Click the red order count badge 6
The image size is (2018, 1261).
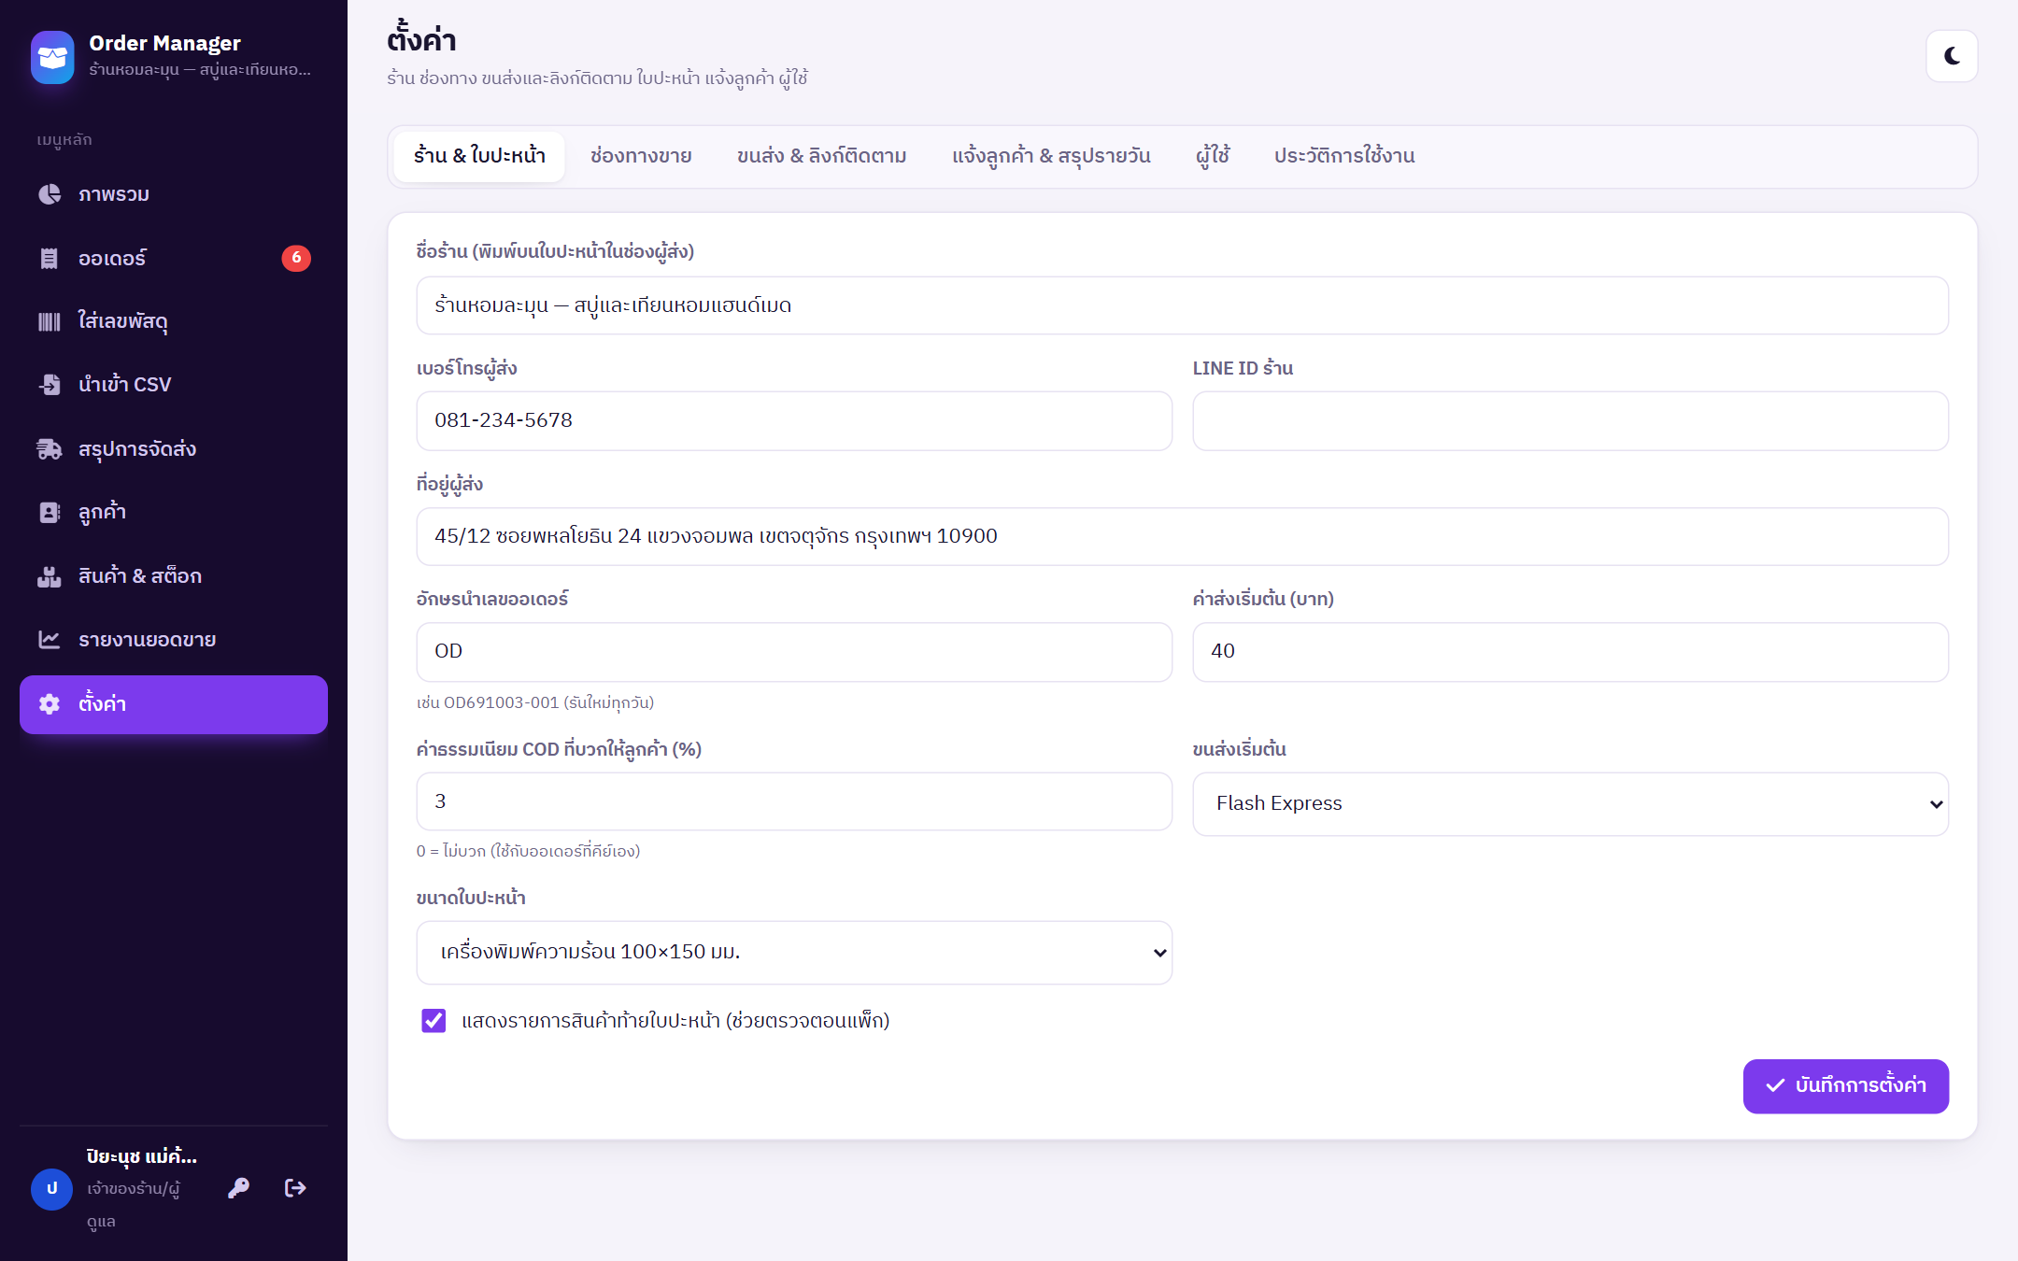[x=296, y=258]
